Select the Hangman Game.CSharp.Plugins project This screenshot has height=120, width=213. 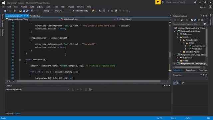[193, 64]
